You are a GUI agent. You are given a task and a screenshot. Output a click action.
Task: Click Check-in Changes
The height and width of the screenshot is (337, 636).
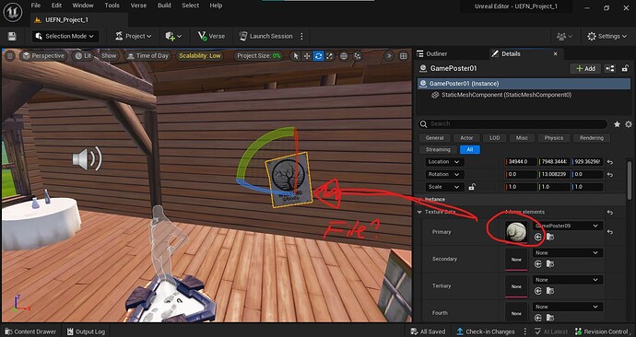point(486,331)
